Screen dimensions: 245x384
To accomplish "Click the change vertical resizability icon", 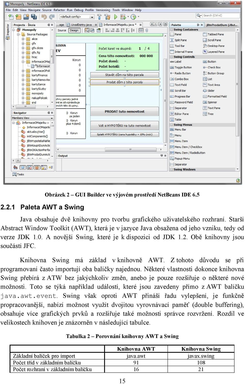I will 147,30.
